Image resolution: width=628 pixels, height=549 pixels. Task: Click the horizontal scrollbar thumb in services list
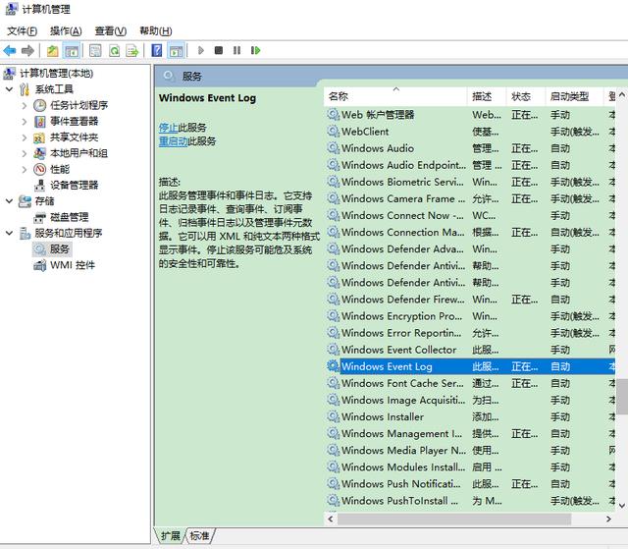tap(454, 519)
